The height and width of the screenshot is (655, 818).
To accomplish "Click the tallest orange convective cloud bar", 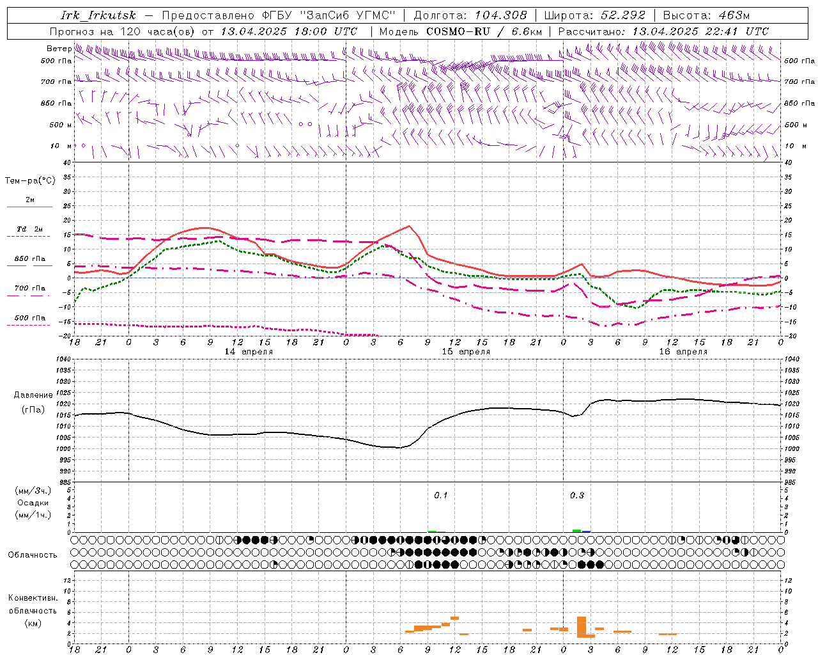I will pos(582,627).
